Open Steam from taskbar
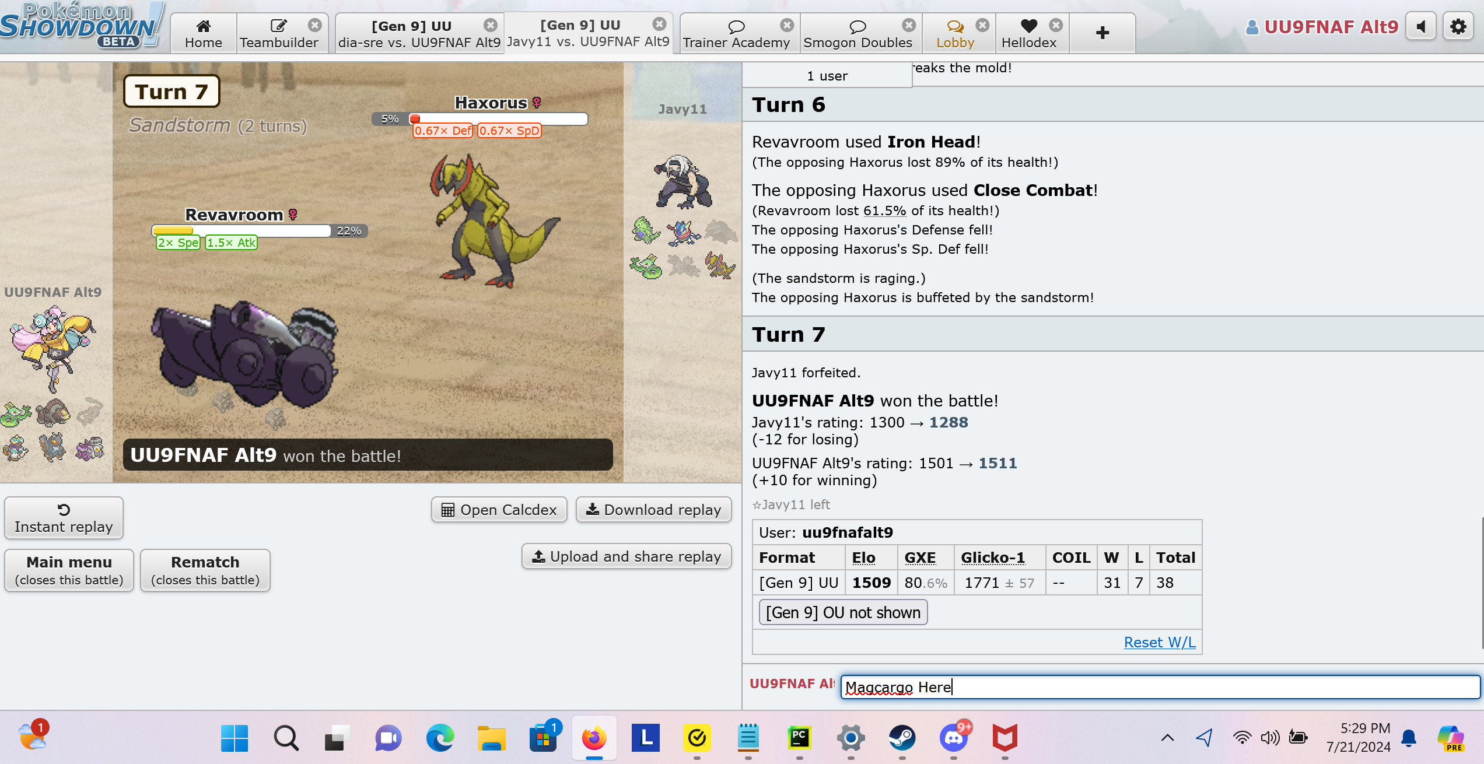Screen dimensions: 1484x764 [x=902, y=738]
